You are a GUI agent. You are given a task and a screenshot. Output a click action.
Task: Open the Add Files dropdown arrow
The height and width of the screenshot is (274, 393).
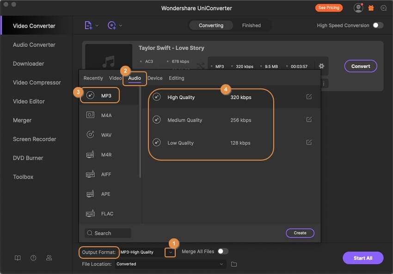point(97,25)
